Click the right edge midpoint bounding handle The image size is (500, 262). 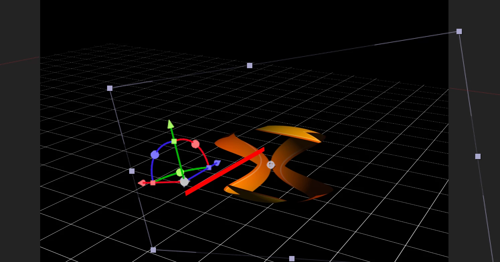[478, 156]
